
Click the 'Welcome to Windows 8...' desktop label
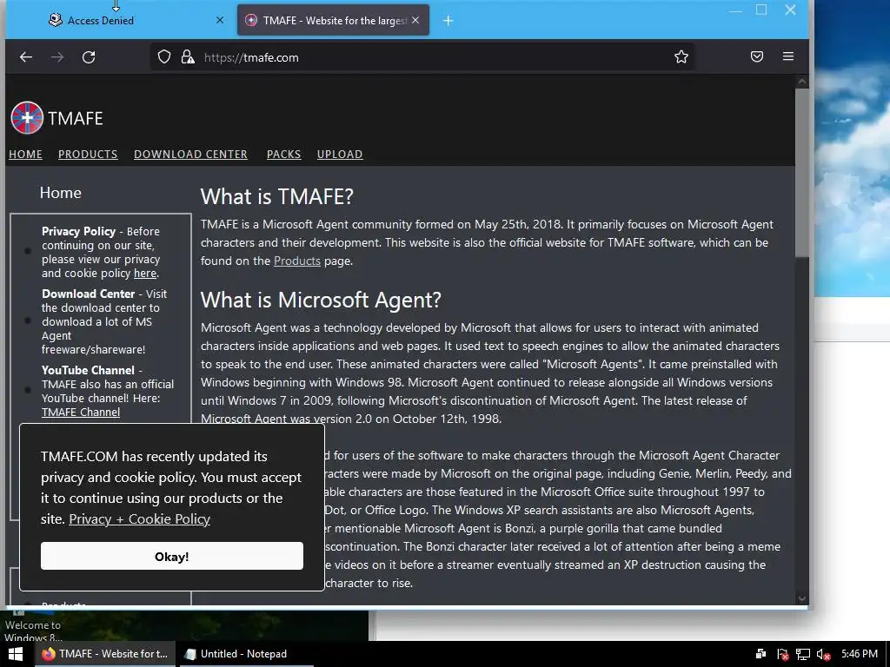(33, 631)
